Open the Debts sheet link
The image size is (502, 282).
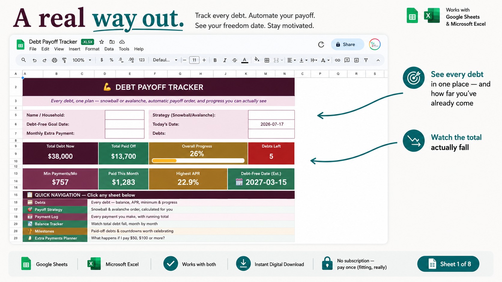pos(55,202)
